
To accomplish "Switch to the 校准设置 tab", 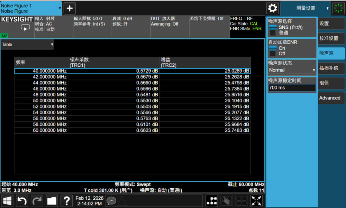I will [x=331, y=38].
